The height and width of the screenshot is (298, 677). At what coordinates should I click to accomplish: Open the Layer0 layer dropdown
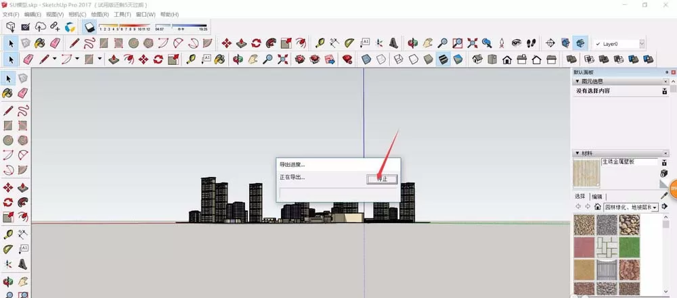[x=642, y=43]
